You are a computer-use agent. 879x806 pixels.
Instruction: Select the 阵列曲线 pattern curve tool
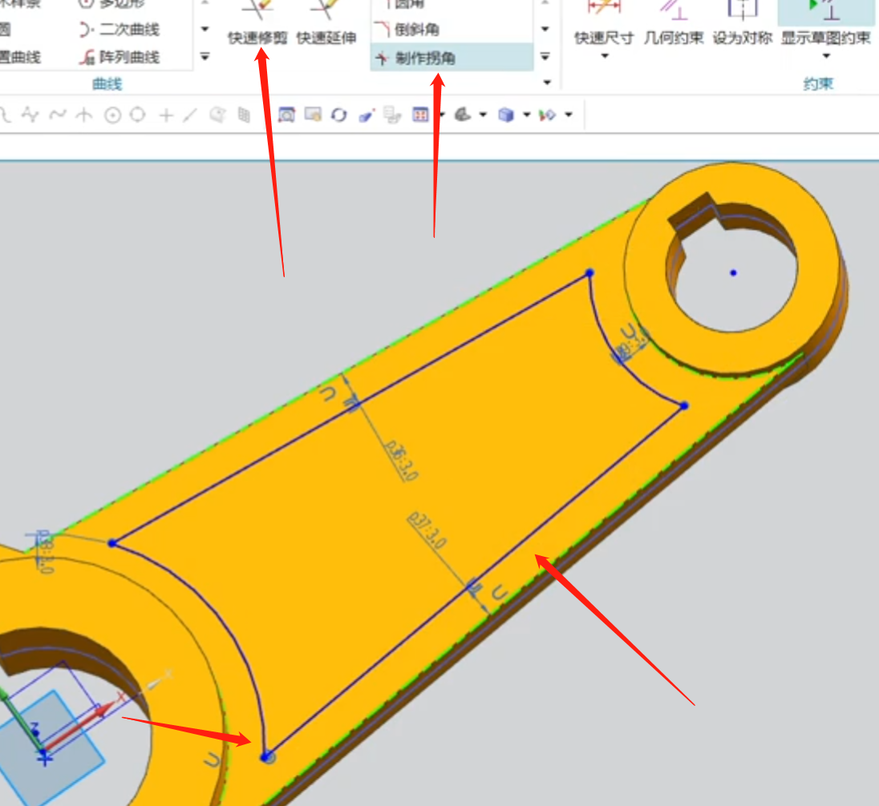119,57
